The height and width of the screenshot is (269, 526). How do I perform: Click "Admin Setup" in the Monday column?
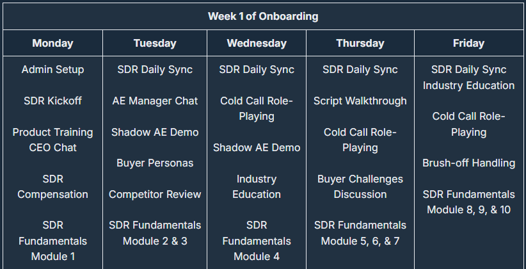[52, 69]
